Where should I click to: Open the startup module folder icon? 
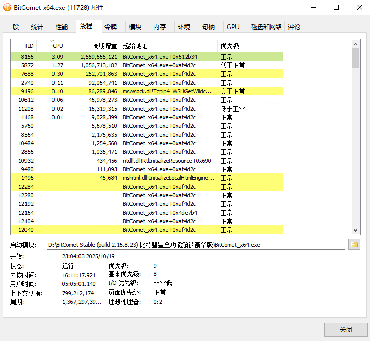354,245
